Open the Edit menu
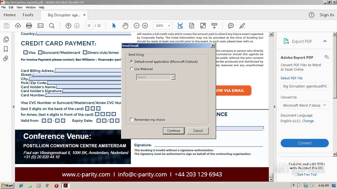 point(11,7)
